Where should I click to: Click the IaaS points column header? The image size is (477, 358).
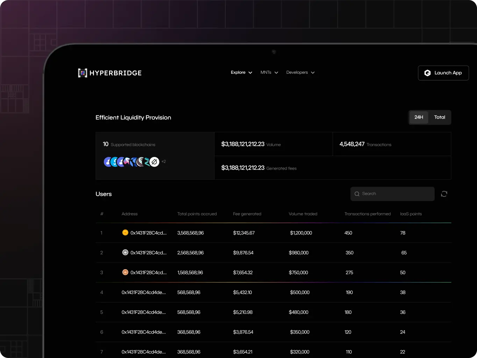click(x=411, y=214)
